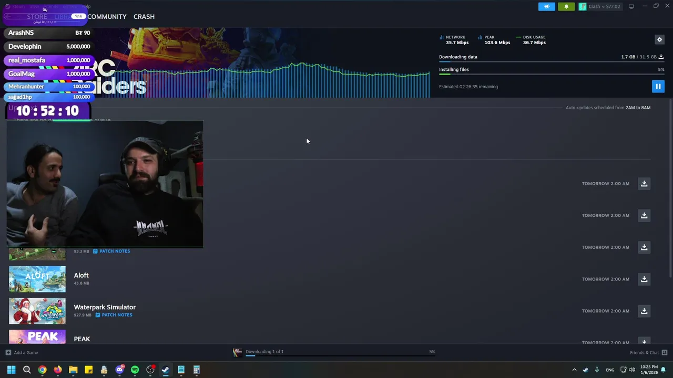The image size is (673, 378).
Task: Open OBS Studio from taskbar
Action: click(150, 370)
